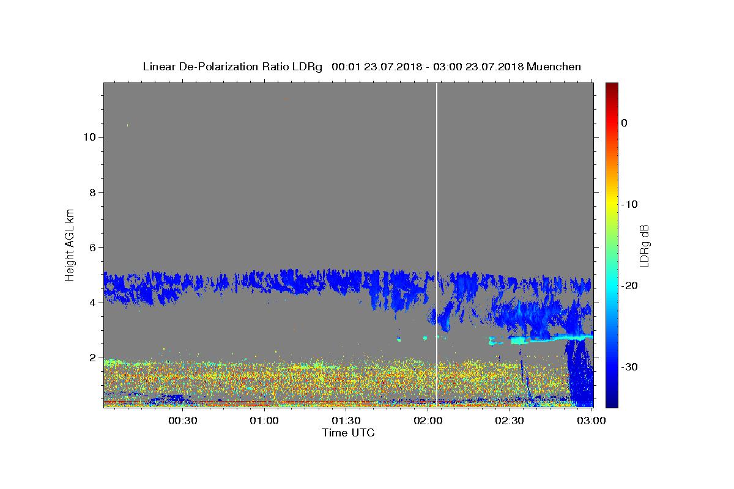
Task: Click the height tick label 6
Action: [x=93, y=248]
